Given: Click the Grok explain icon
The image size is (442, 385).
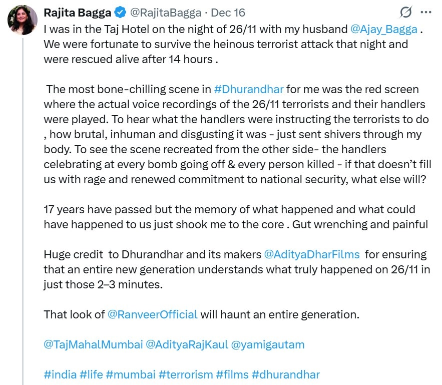Looking at the screenshot, I should (406, 13).
